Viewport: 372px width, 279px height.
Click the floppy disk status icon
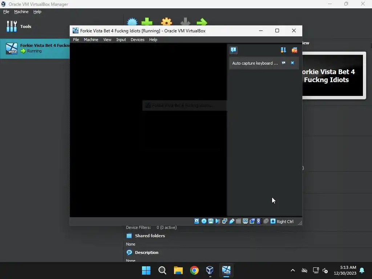(x=211, y=221)
